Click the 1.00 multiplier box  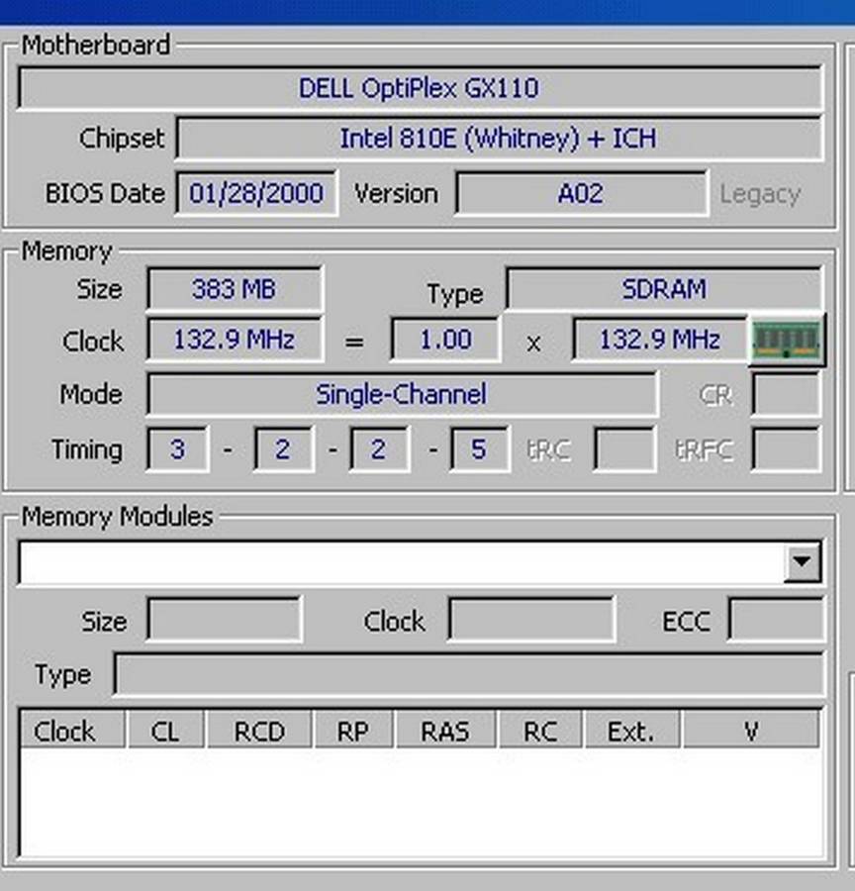[x=445, y=340]
